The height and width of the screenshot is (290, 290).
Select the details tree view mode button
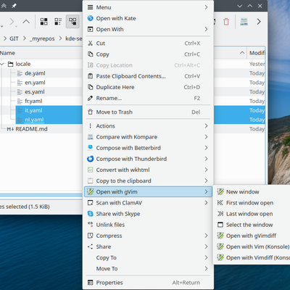coord(72,22)
